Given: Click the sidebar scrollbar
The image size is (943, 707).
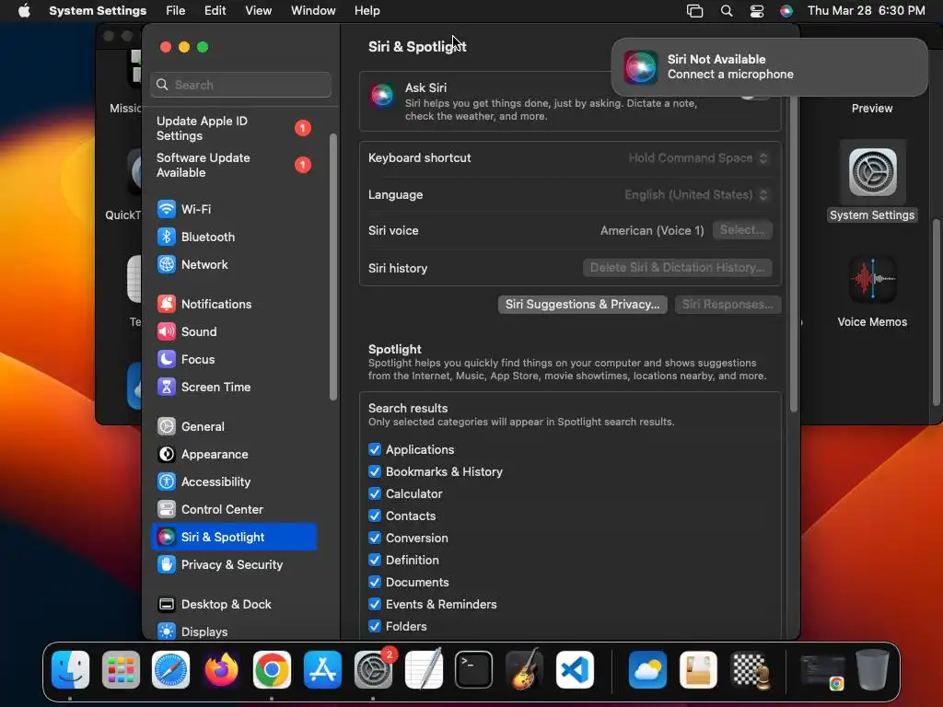Looking at the screenshot, I should click(333, 267).
